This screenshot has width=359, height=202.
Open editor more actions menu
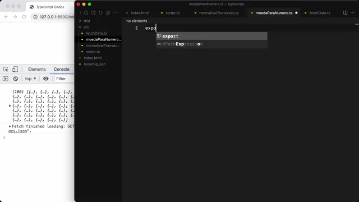click(x=353, y=12)
